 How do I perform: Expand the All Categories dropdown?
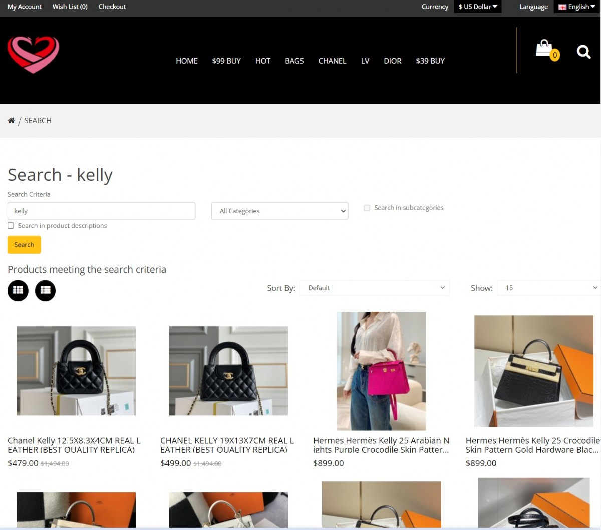[x=280, y=211]
